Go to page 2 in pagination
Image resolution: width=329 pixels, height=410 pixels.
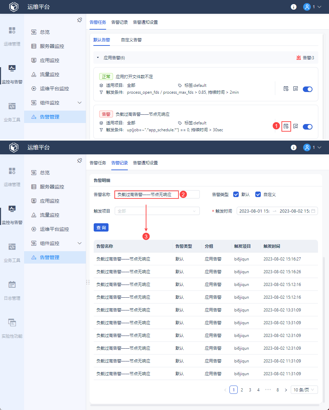242,390
